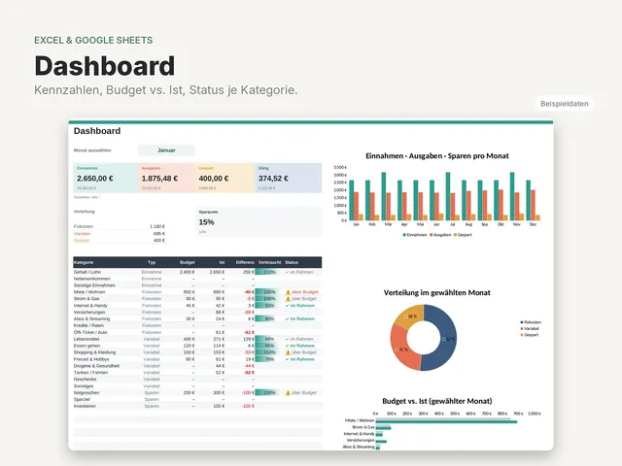Click the '695 €' Variabel value under Verteilung

[159, 234]
